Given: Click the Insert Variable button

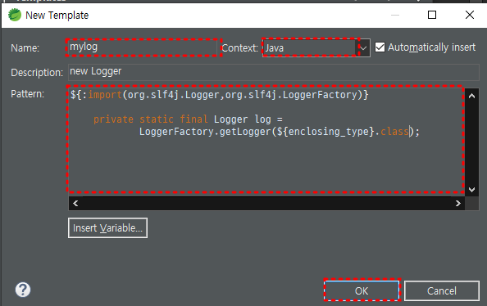Looking at the screenshot, I should pos(107,228).
